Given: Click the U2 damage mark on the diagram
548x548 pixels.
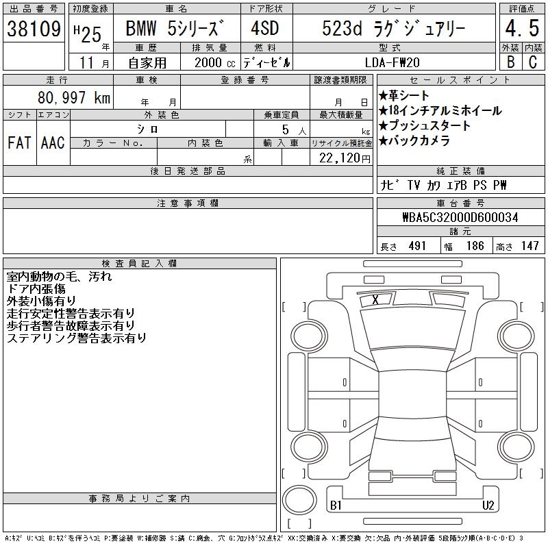Looking at the screenshot, I should 488,506.
